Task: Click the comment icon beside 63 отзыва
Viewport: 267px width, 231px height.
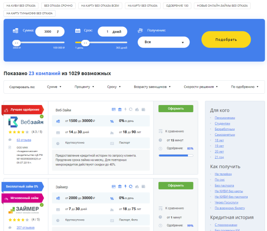Action: coord(10,140)
